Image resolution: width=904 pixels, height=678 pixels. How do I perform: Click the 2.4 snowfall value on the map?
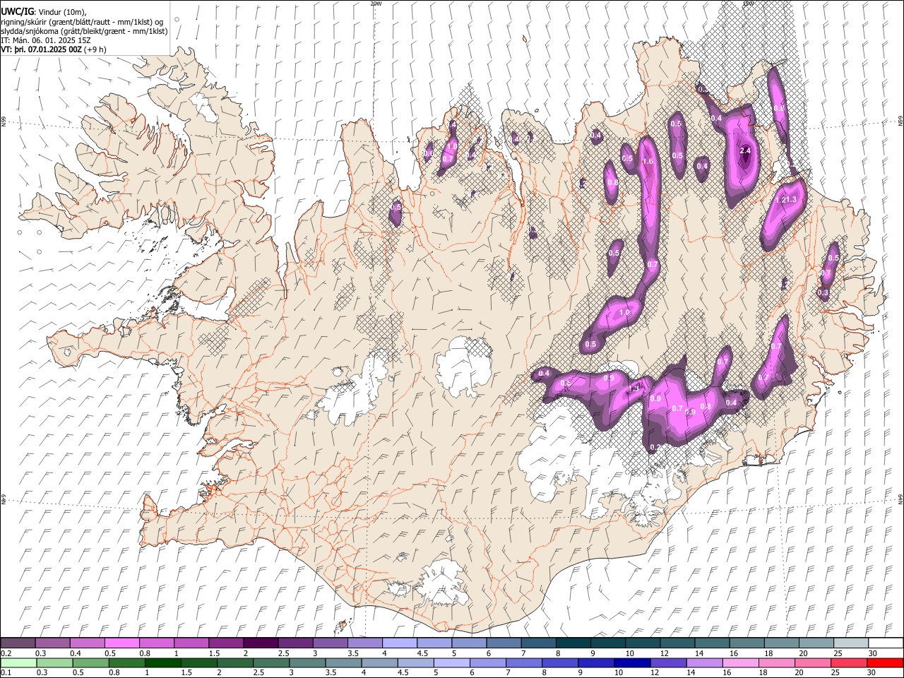745,150
